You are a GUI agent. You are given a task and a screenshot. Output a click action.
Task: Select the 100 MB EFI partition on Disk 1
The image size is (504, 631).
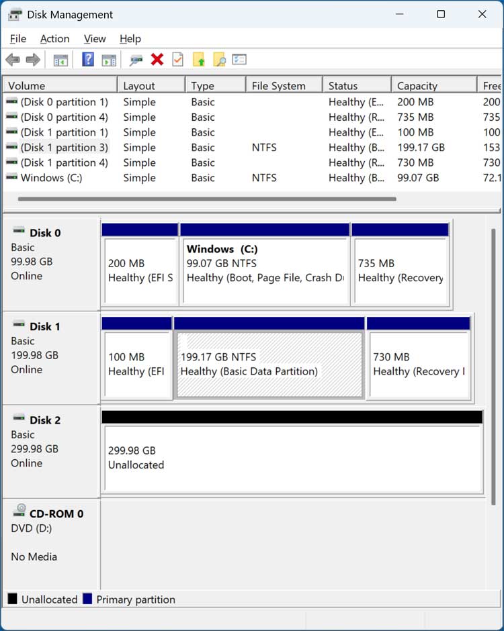click(137, 358)
